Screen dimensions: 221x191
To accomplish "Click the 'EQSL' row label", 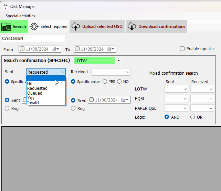I will click(x=140, y=99).
